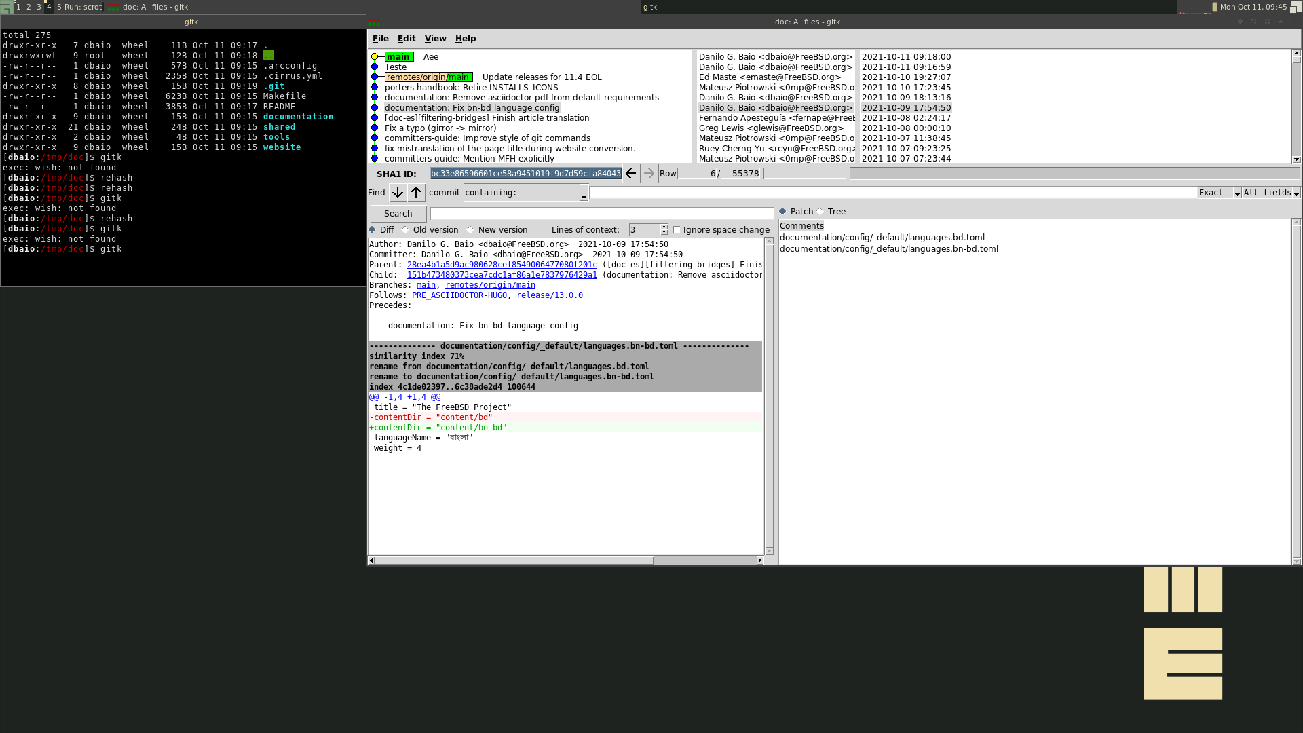
Task: Switch to Tree view radio button
Action: click(820, 212)
